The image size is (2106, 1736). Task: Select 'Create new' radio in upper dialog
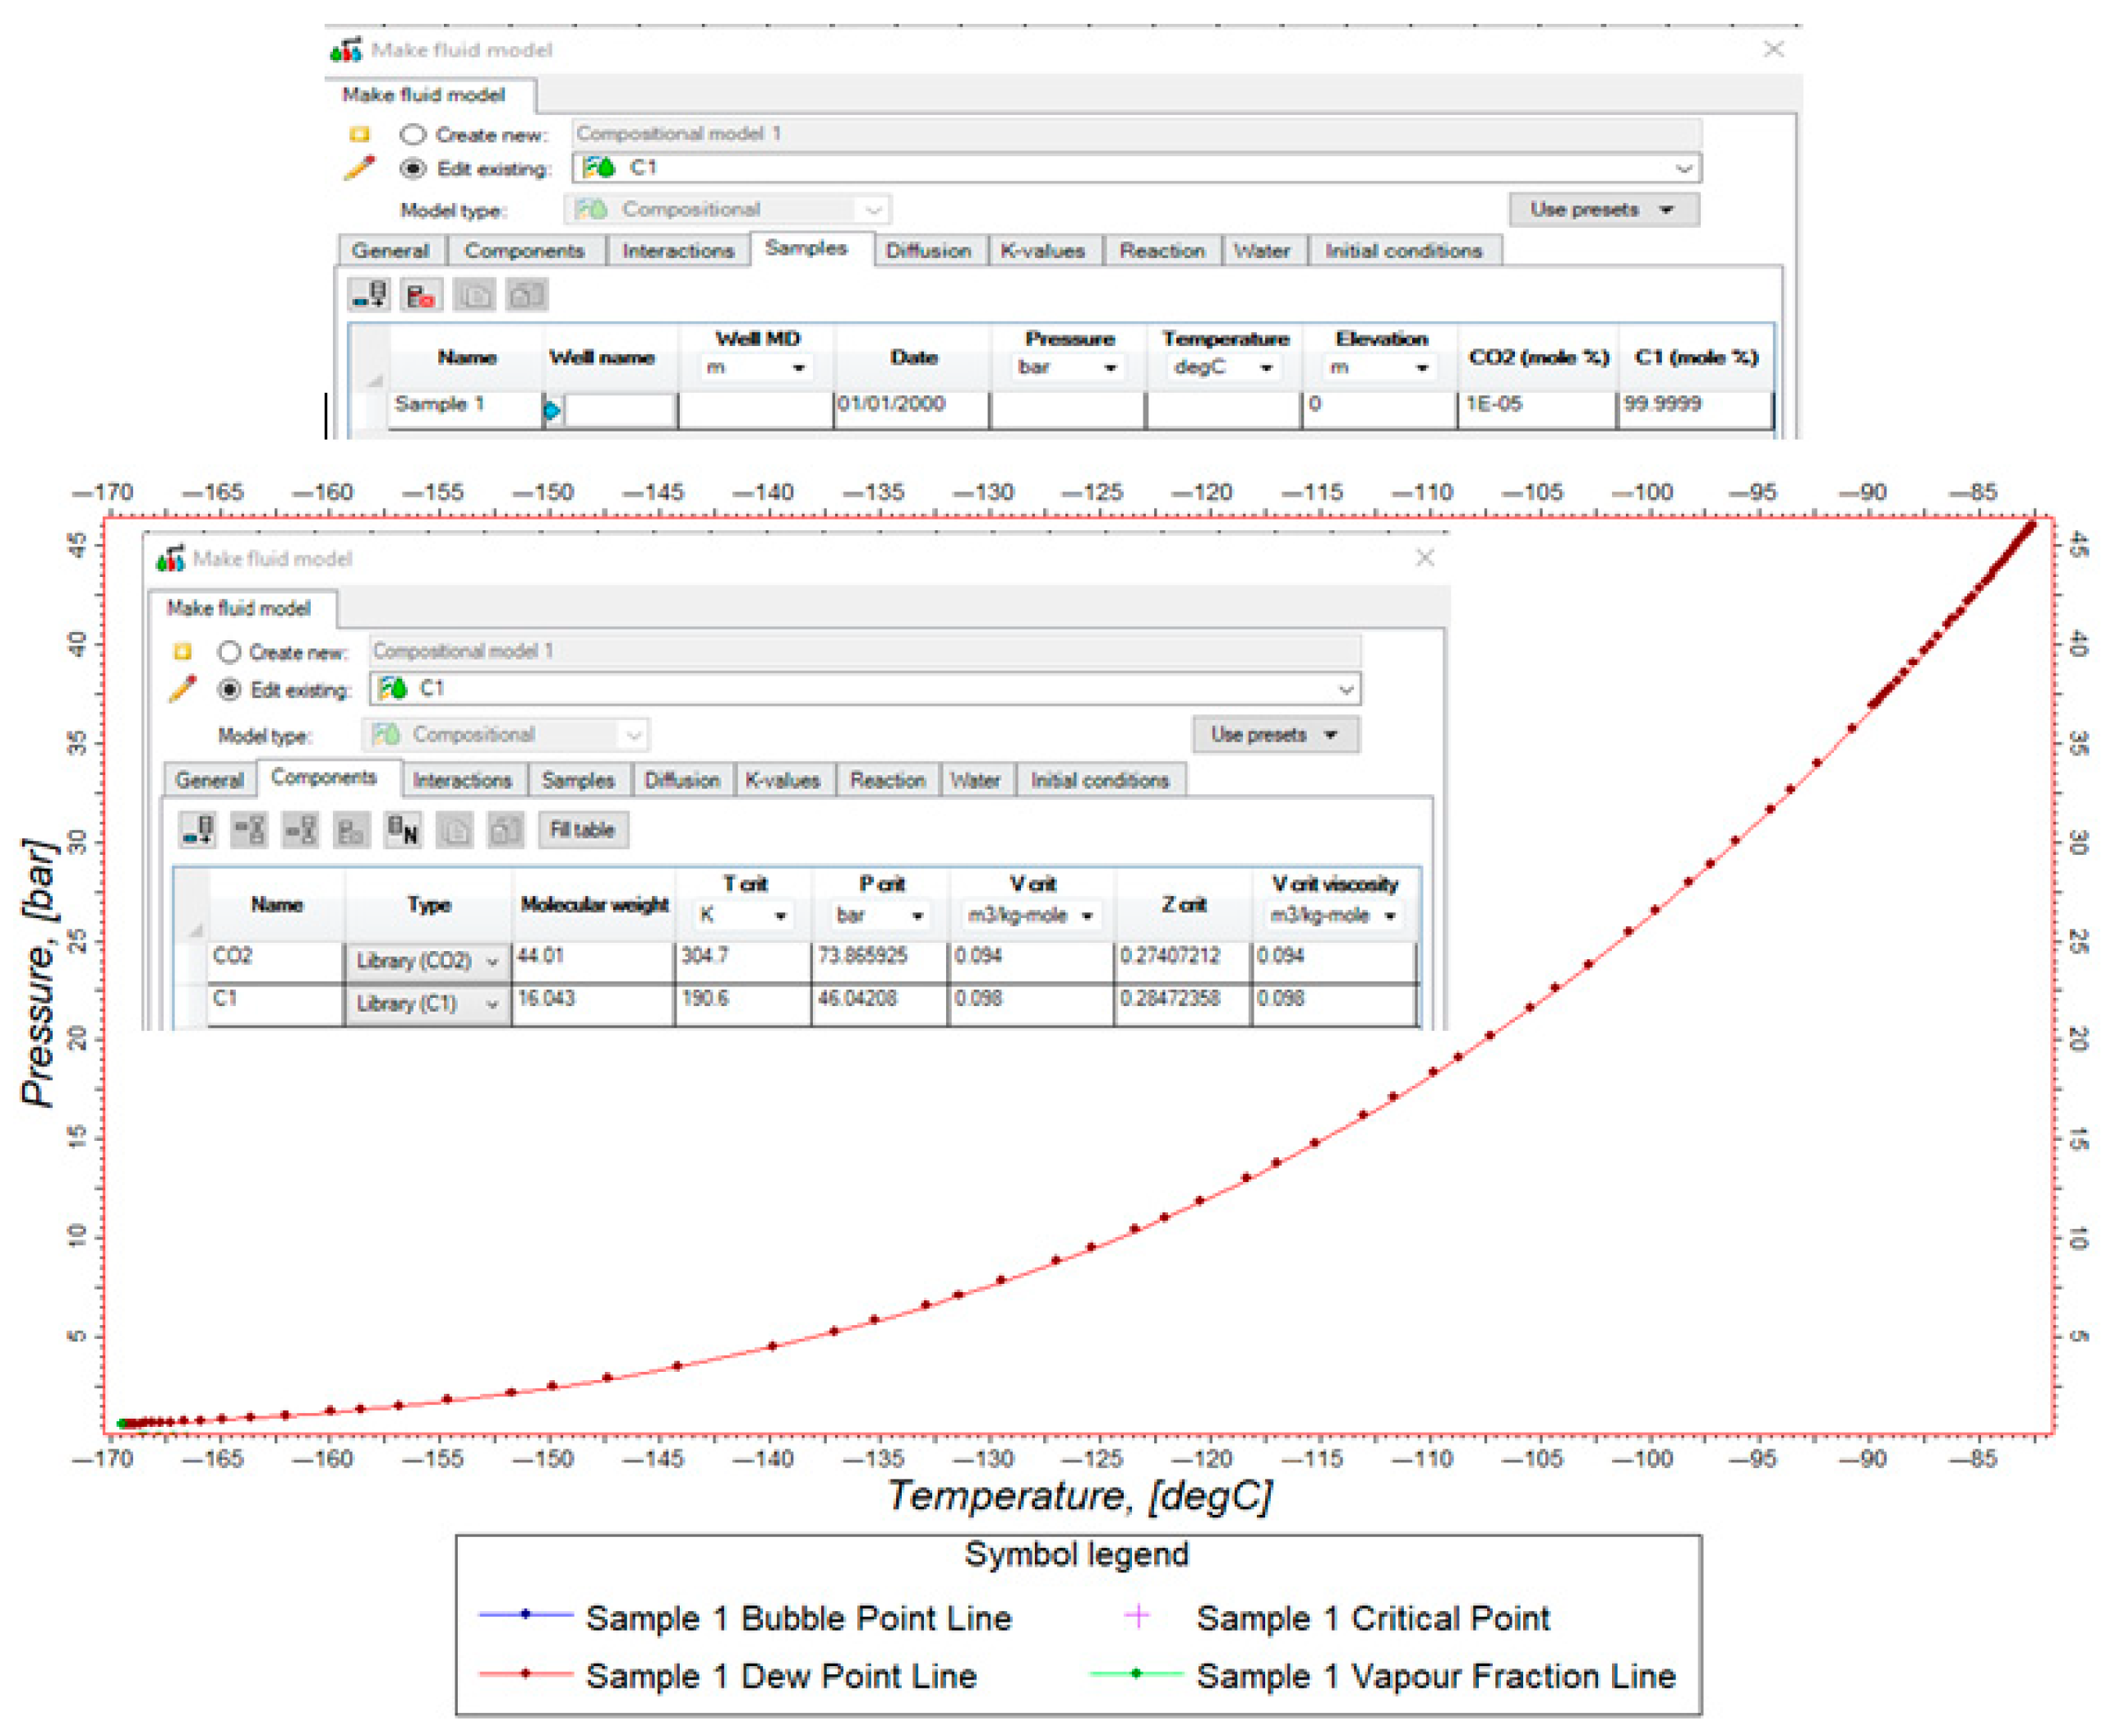click(x=413, y=134)
